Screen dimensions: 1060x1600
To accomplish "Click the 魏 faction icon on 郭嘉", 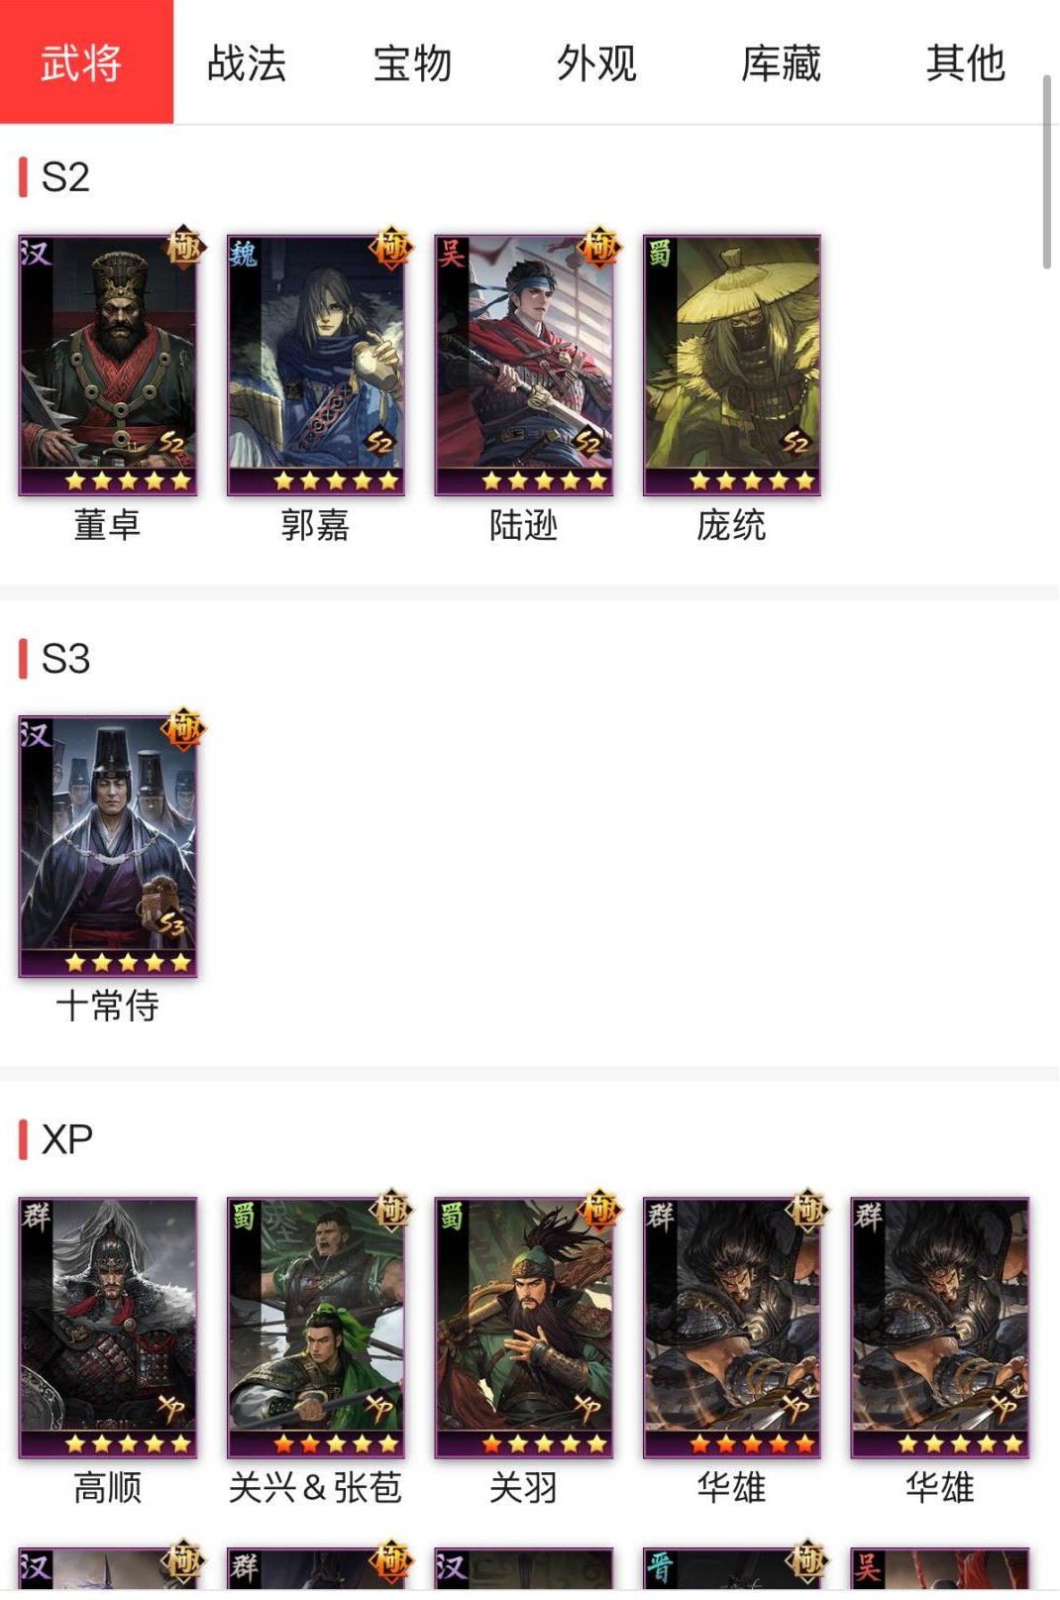I will click(x=243, y=254).
